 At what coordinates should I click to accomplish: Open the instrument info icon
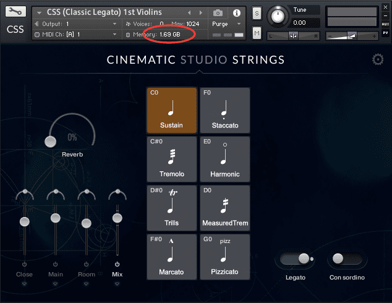237,12
